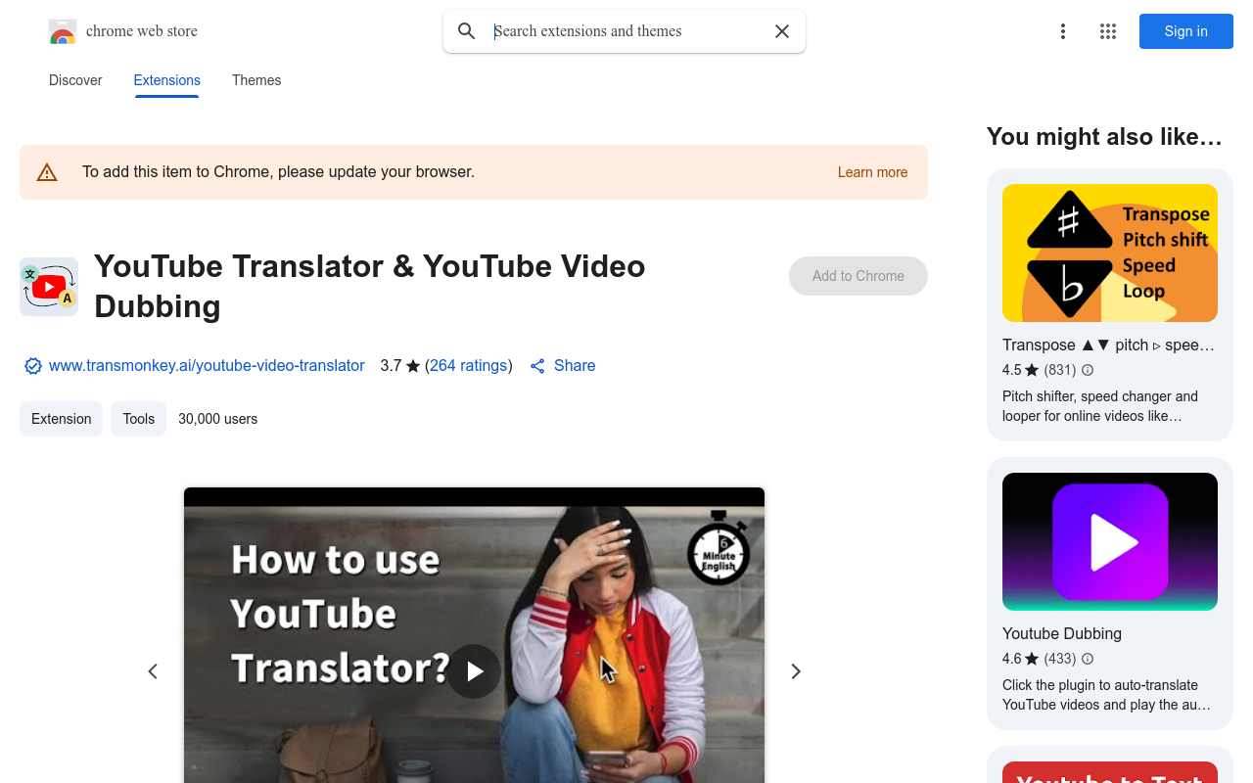Click the search magnifier icon
The image size is (1253, 783).
pyautogui.click(x=467, y=31)
